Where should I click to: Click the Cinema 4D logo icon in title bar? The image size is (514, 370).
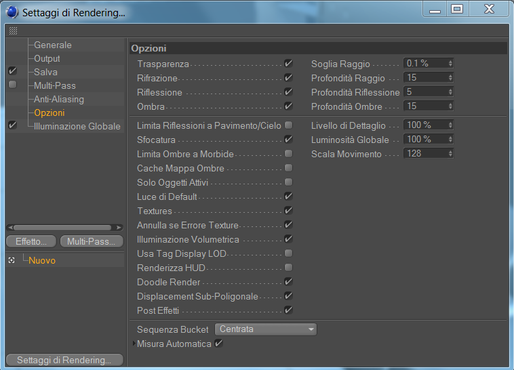(12, 12)
